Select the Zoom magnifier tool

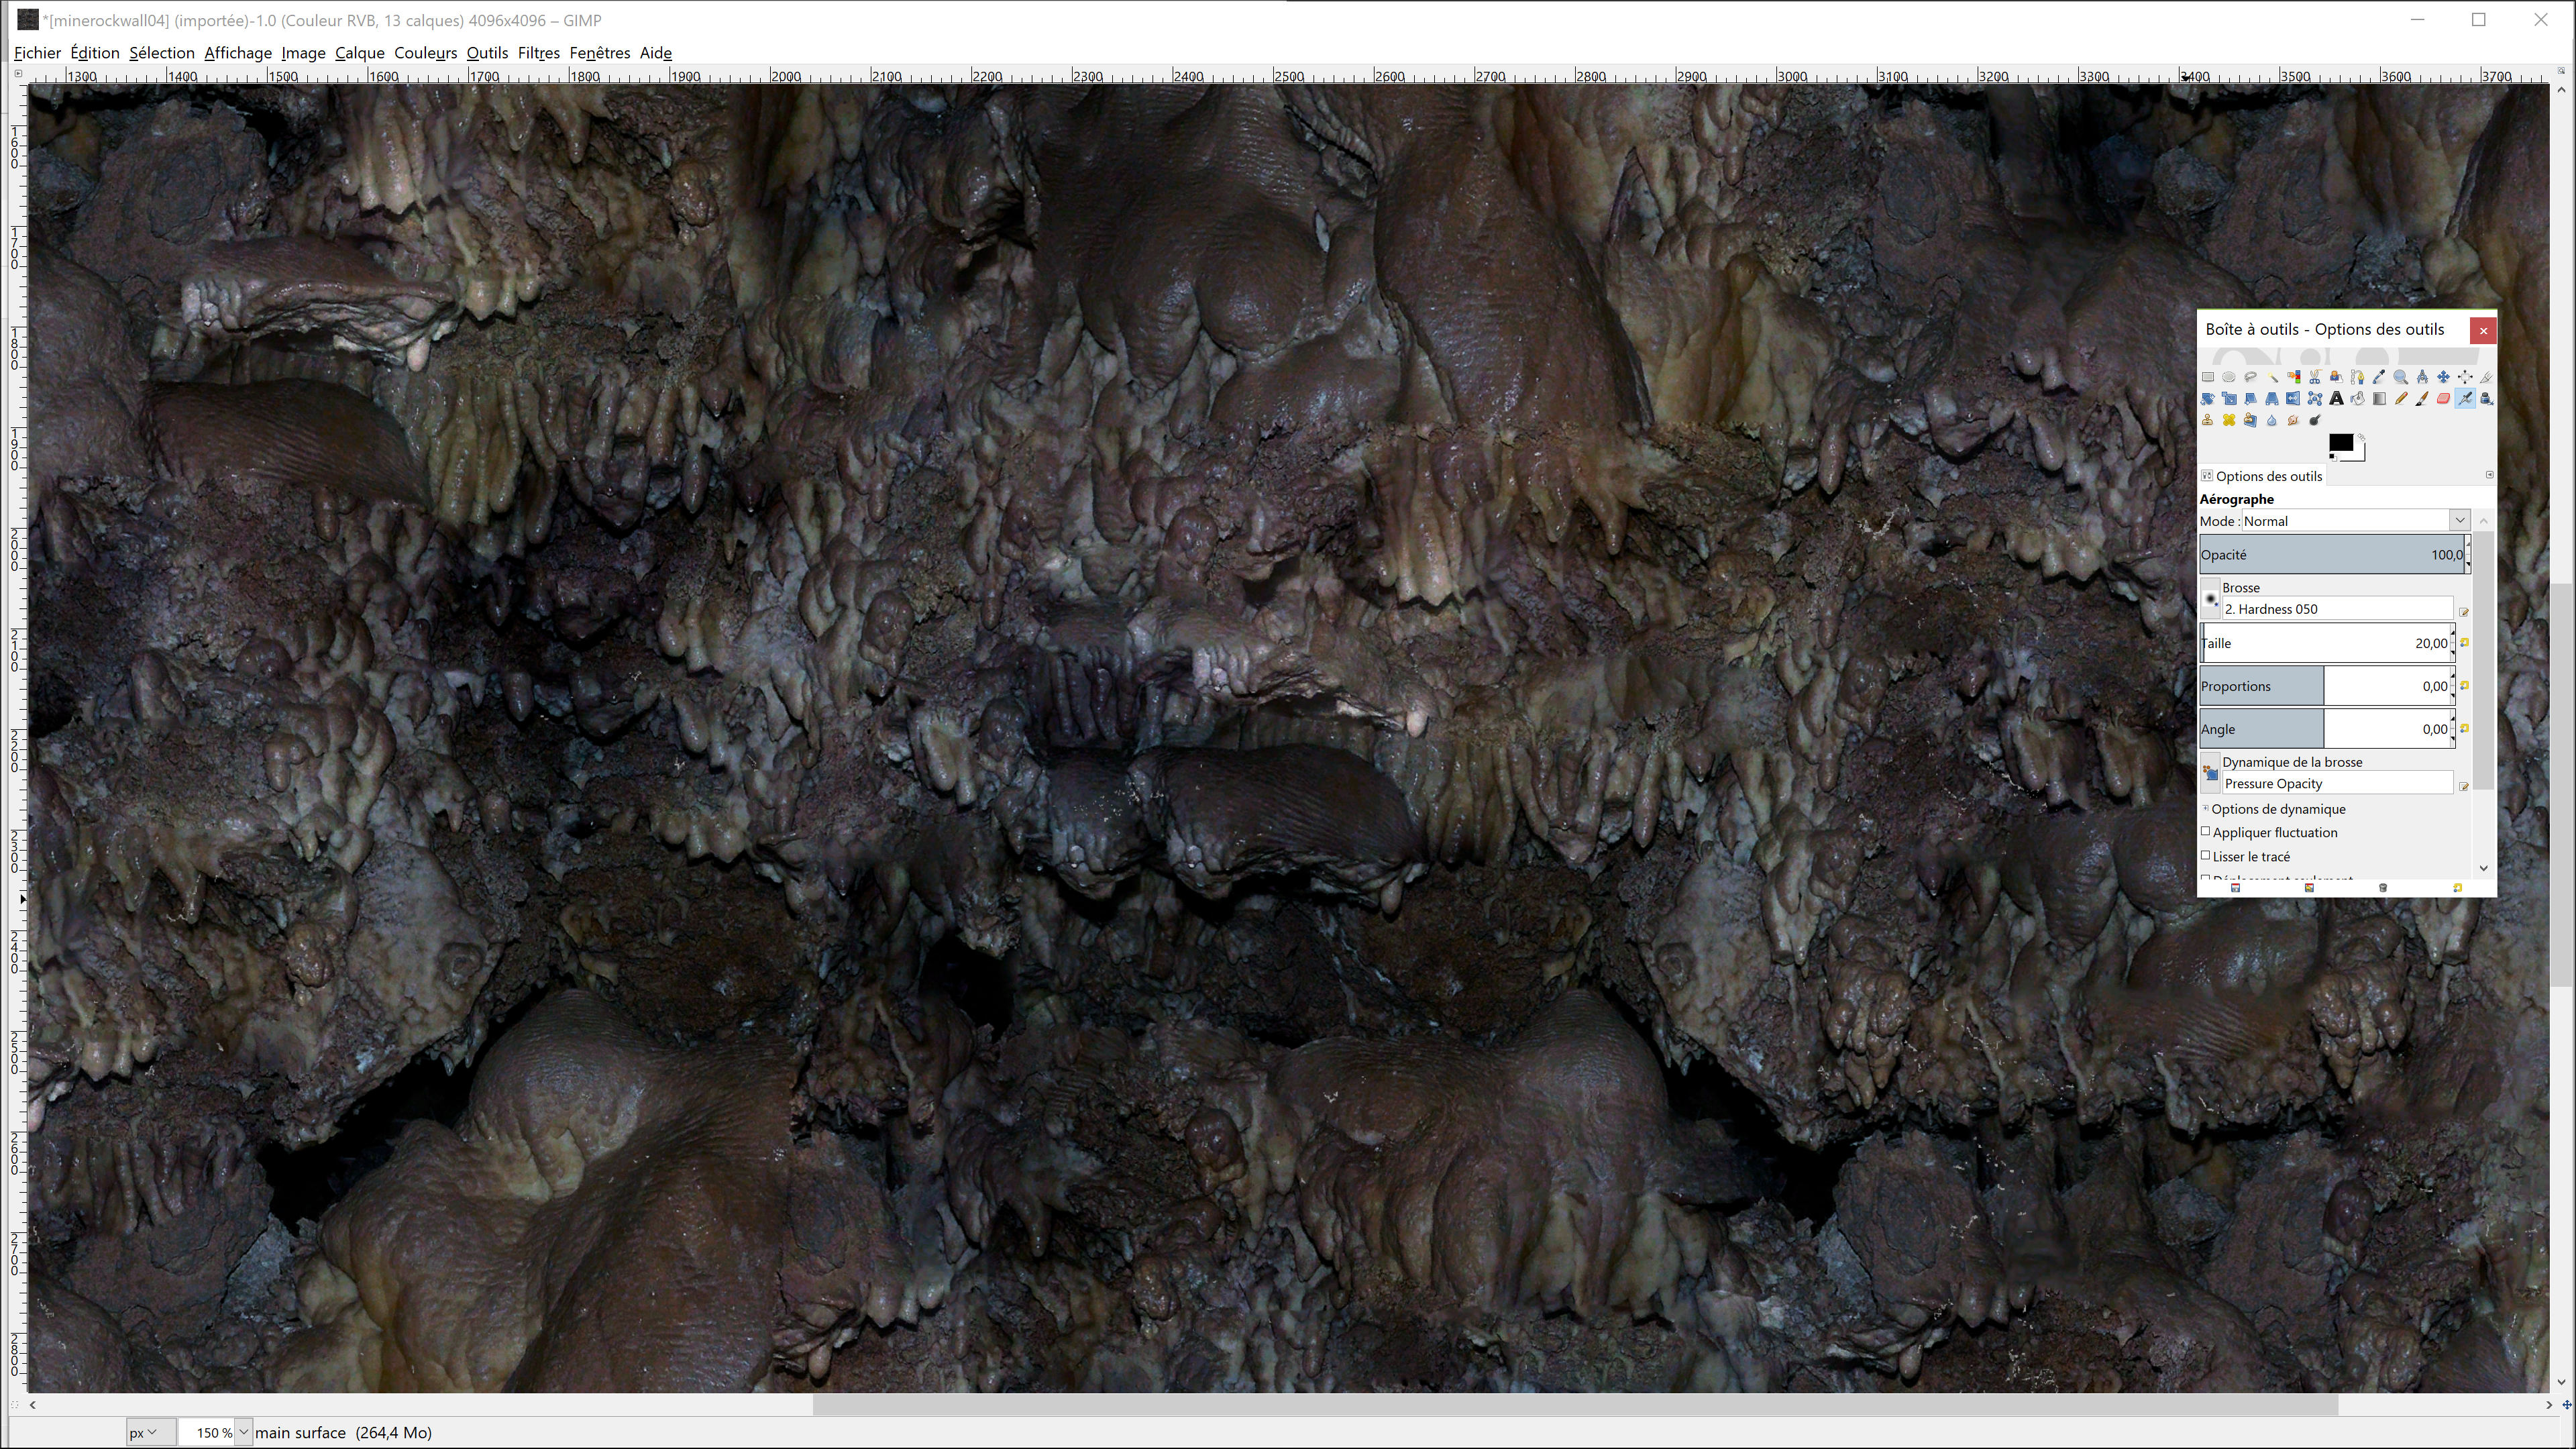pyautogui.click(x=2400, y=377)
